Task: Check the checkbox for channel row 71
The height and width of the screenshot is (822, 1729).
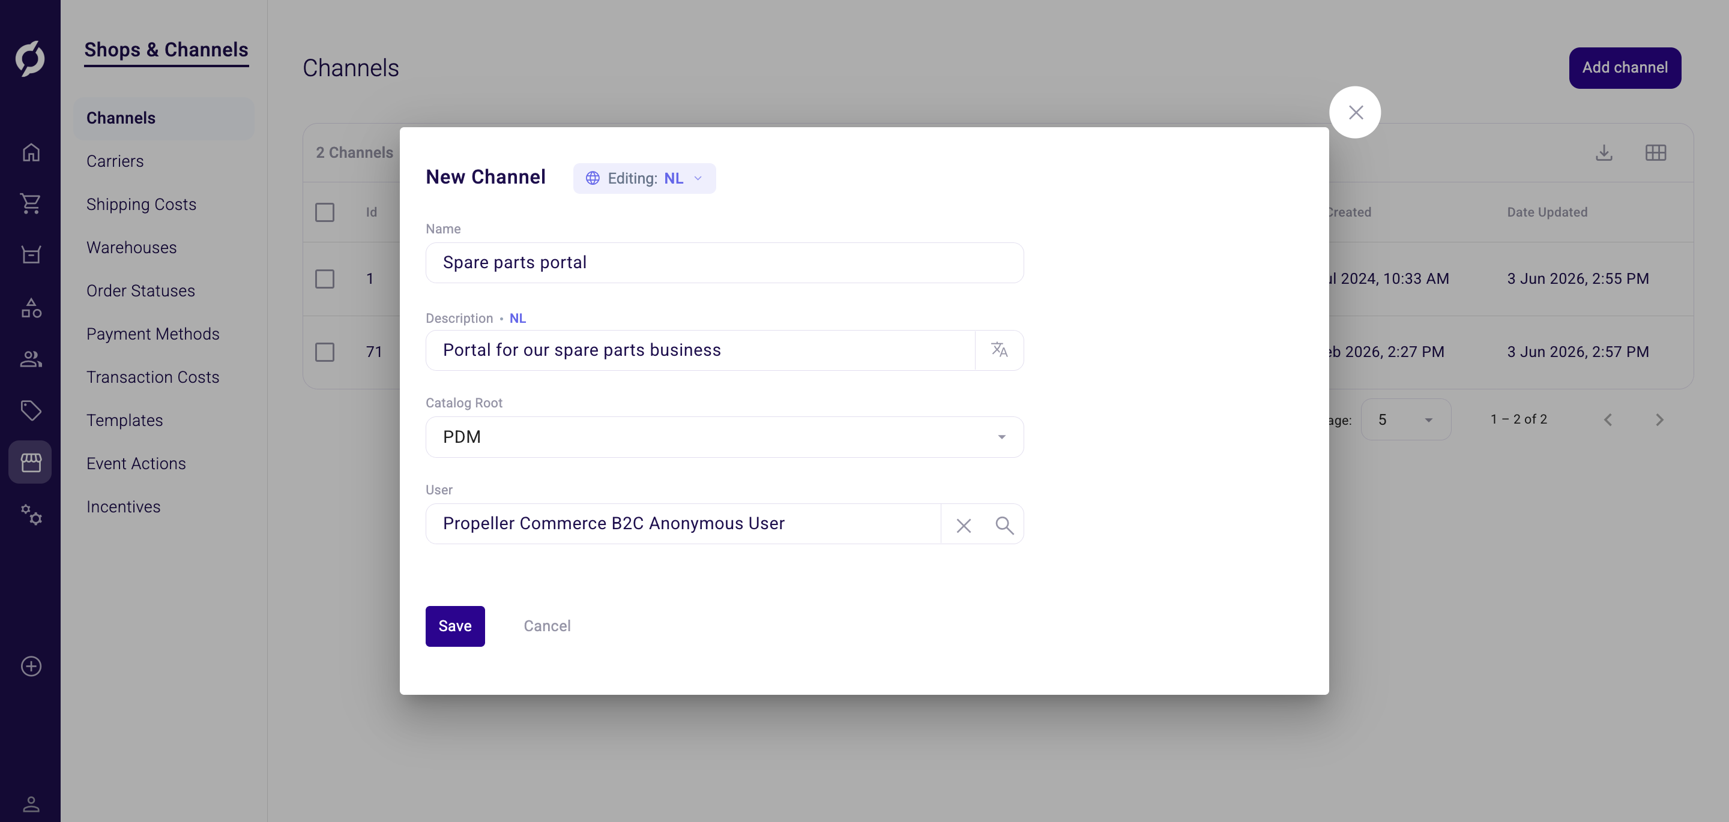Action: (325, 352)
